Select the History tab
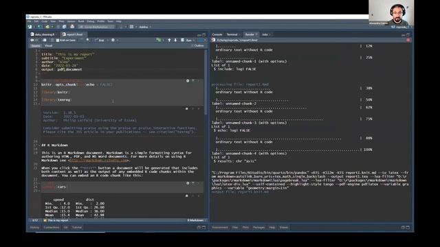440x247 pixels. pos(35,227)
